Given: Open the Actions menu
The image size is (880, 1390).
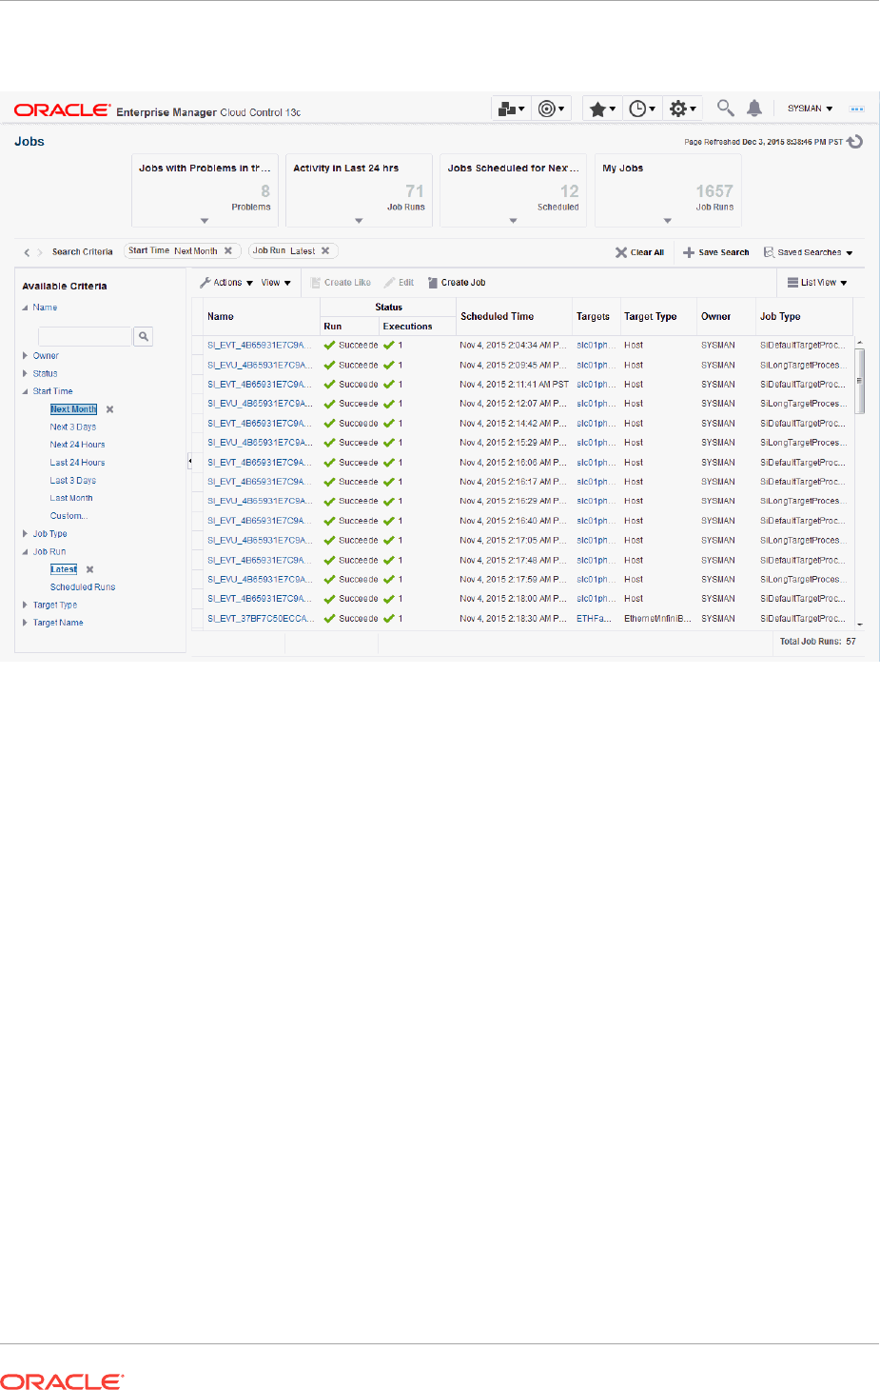Looking at the screenshot, I should 226,283.
